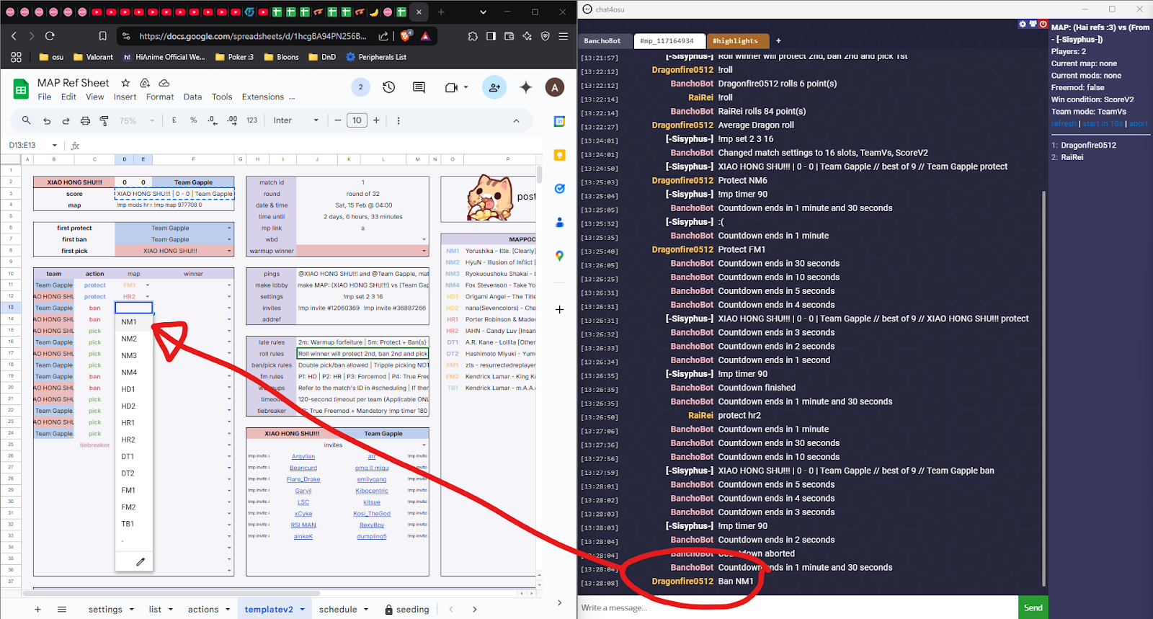Open Google Calendar side panel icon
The height and width of the screenshot is (619, 1153).
559,122
